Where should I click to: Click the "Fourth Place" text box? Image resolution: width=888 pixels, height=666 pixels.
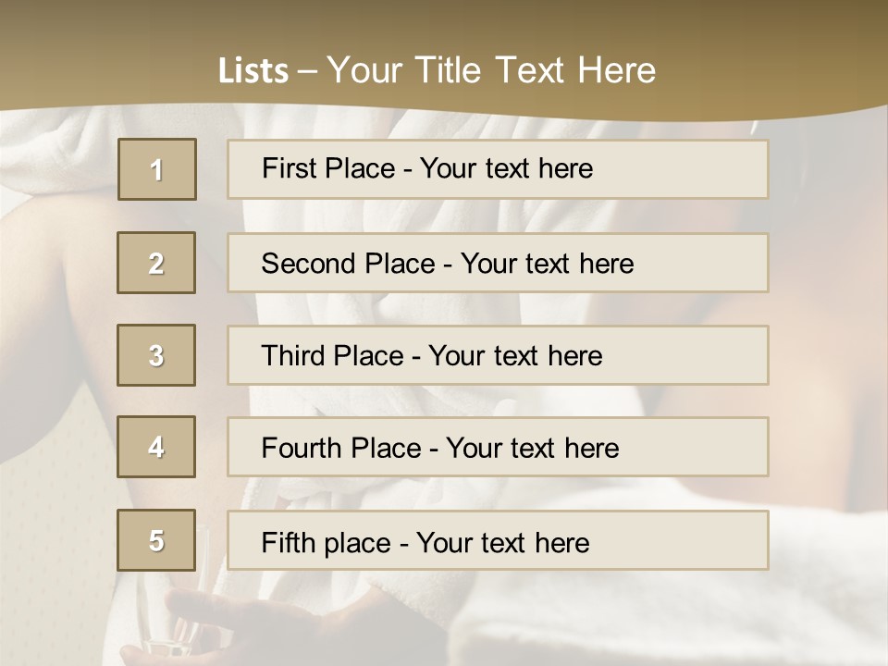tap(498, 447)
